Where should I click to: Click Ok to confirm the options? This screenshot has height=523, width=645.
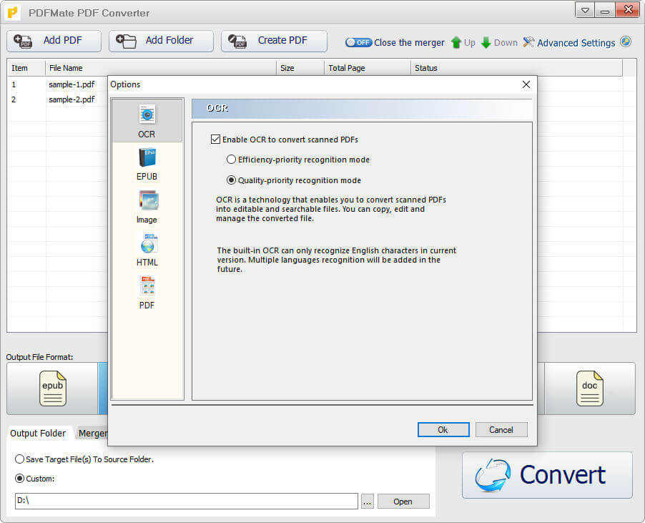click(x=443, y=429)
